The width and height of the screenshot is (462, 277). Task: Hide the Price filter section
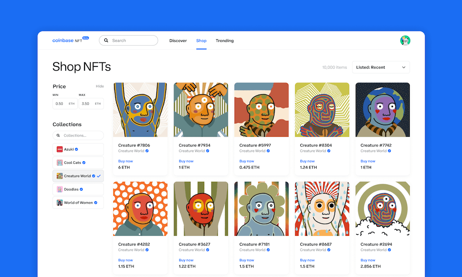coord(100,86)
